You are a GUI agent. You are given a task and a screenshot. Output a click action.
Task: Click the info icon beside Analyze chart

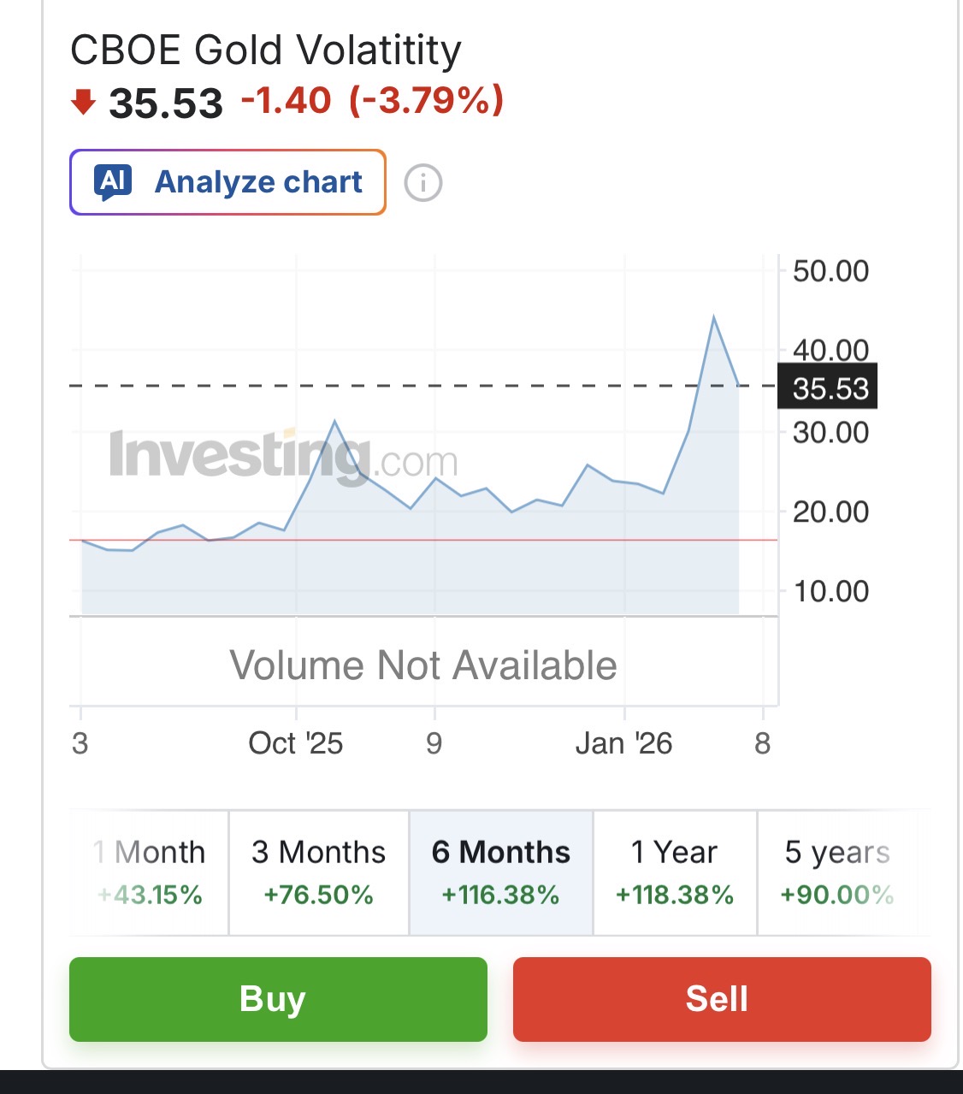[x=422, y=183]
